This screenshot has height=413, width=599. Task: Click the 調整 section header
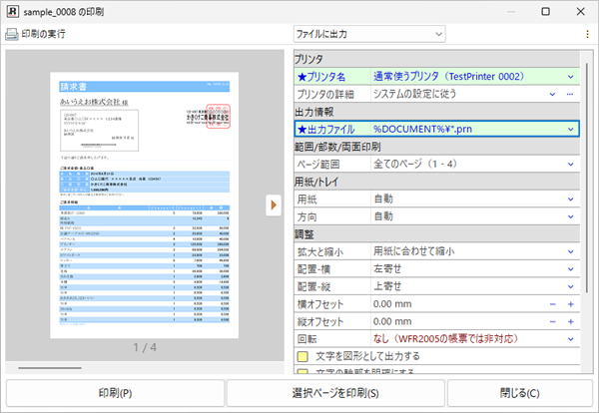[437, 234]
